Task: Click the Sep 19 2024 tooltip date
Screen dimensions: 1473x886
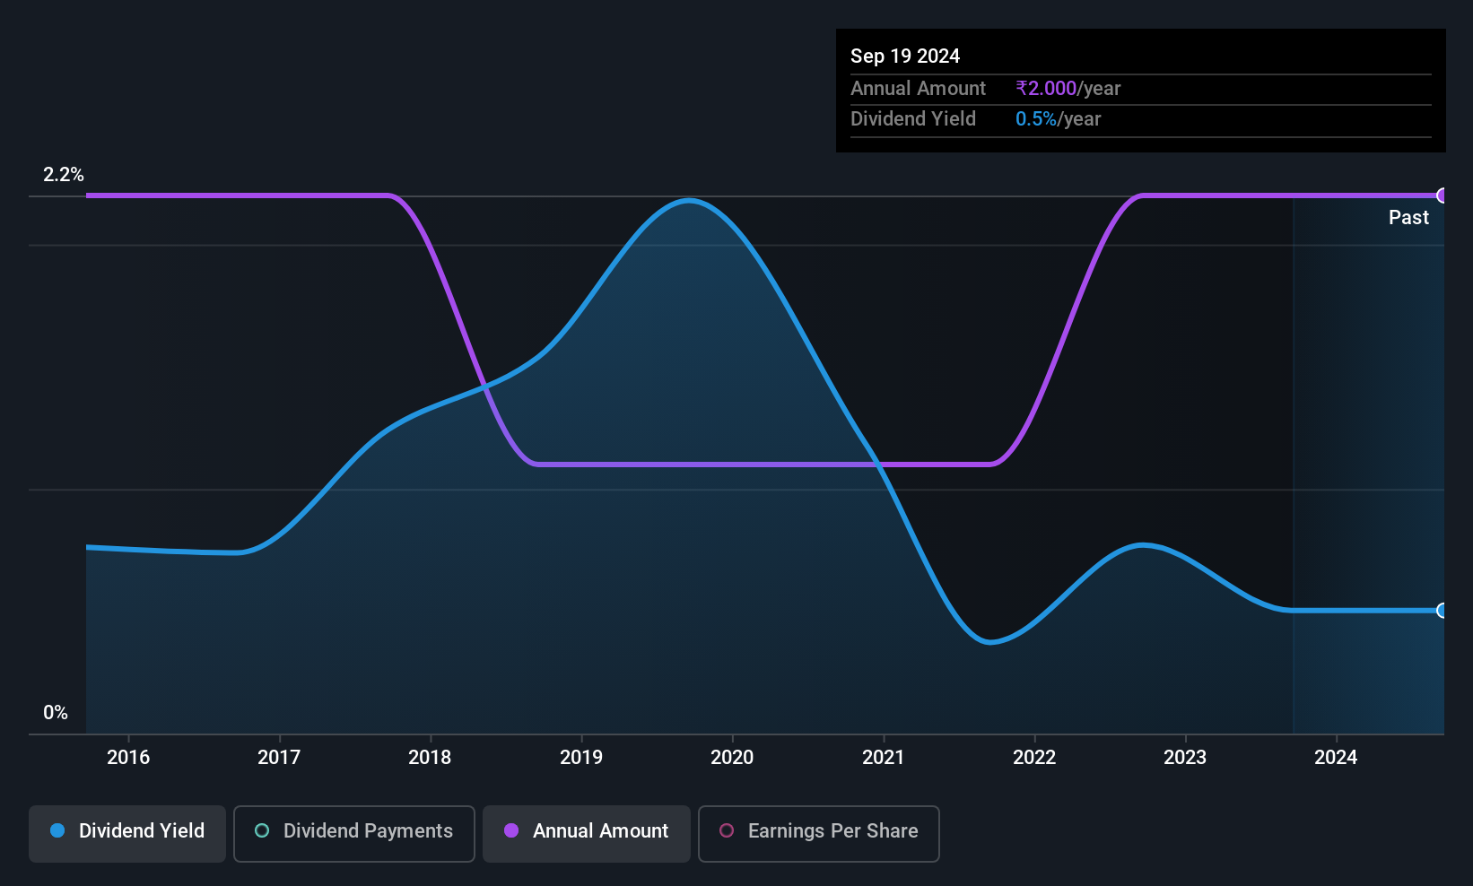Action: [x=905, y=56]
